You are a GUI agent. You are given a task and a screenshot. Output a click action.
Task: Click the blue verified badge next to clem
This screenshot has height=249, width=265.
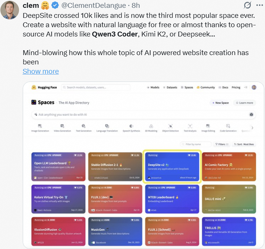[x=55, y=6]
